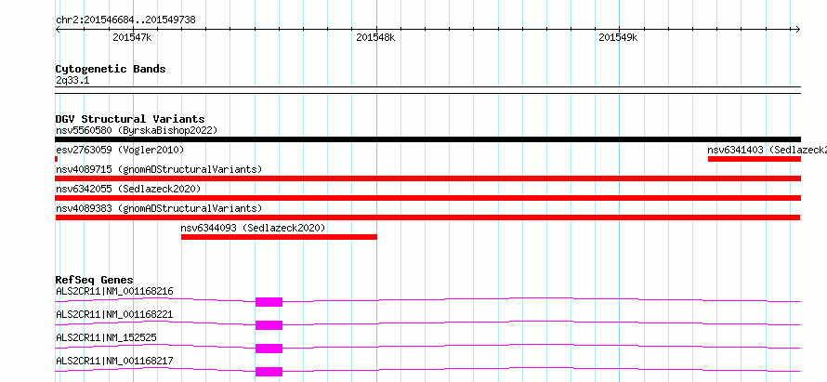827x382 pixels.
Task: Click the ALS2CR11|NM_001168221 transcript label
Action: [x=114, y=314]
